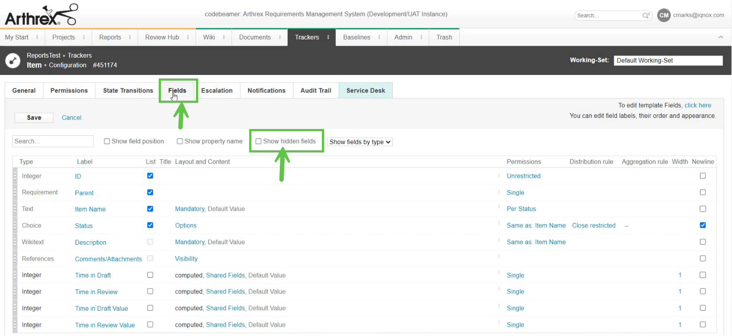The height and width of the screenshot is (336, 732).
Task: Click the Arthrex logo icon
Action: (41, 16)
